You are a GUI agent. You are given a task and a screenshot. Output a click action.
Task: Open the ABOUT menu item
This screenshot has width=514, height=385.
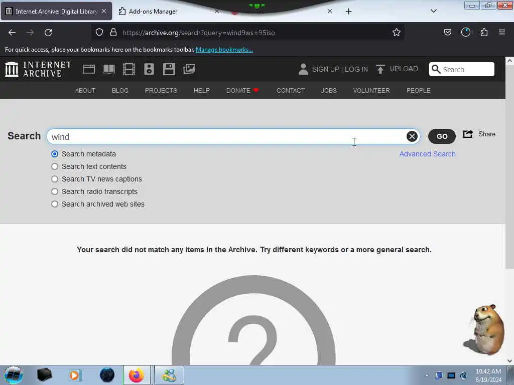(85, 90)
